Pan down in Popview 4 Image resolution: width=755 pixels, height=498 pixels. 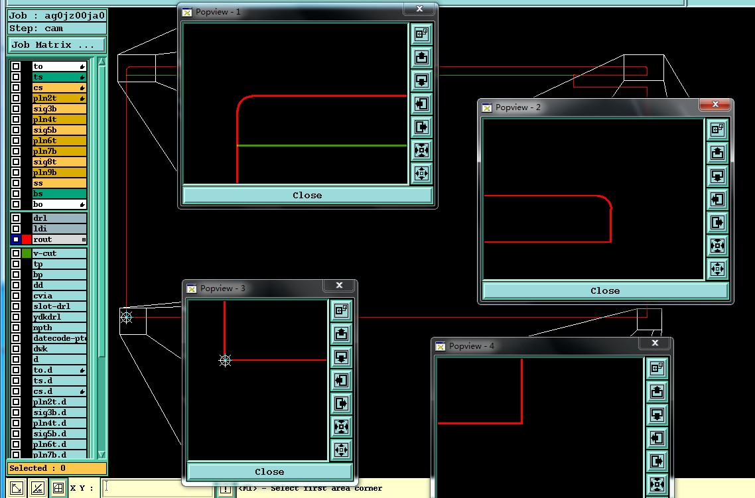point(657,414)
